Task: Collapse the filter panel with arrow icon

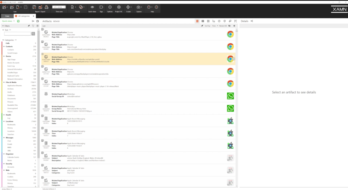Action: [x=33, y=21]
